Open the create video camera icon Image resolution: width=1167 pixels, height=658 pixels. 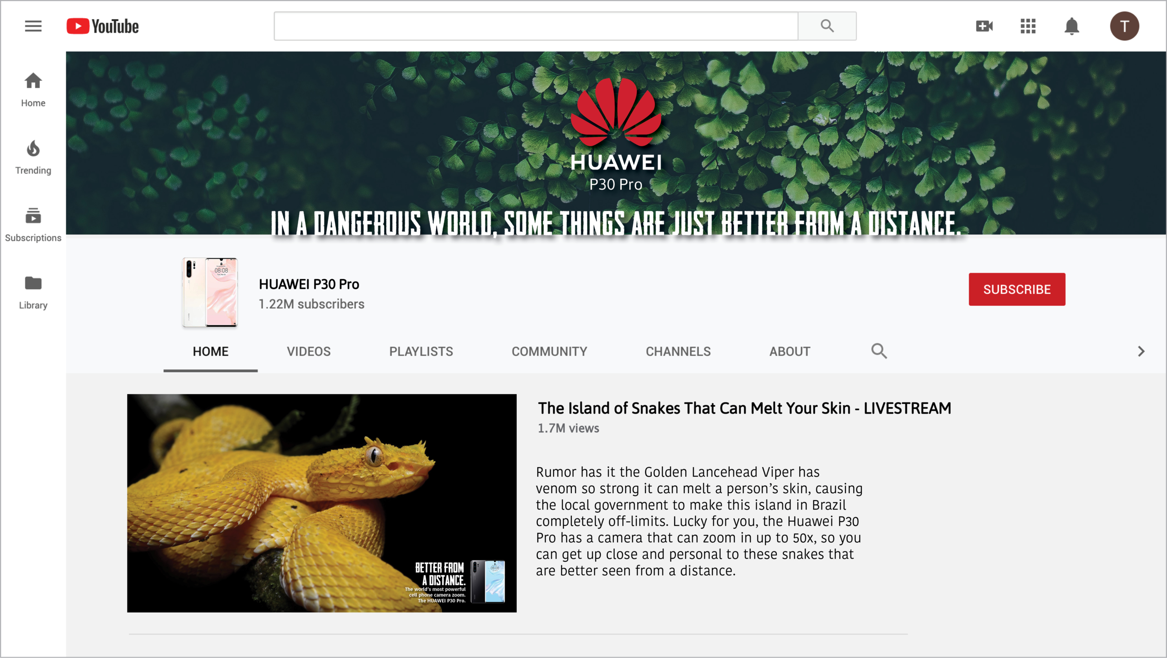tap(984, 26)
